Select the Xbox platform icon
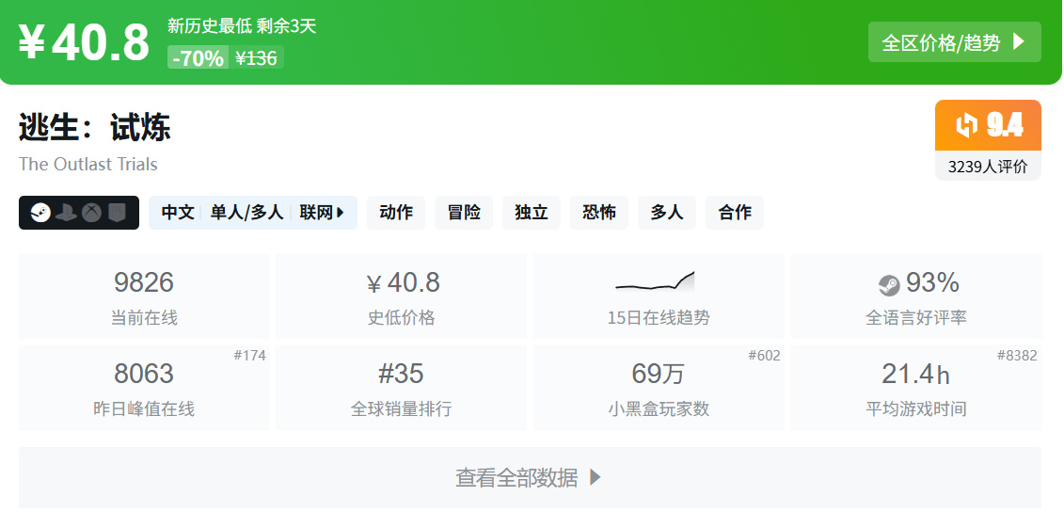 [x=91, y=213]
